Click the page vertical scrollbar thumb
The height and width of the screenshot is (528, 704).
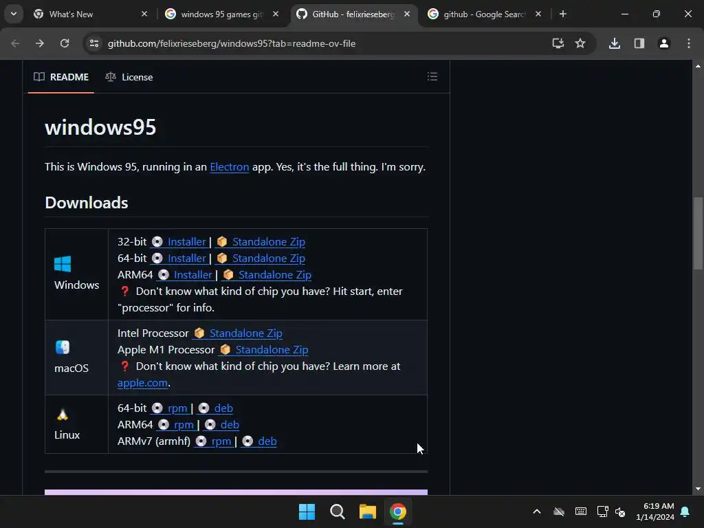pyautogui.click(x=698, y=234)
